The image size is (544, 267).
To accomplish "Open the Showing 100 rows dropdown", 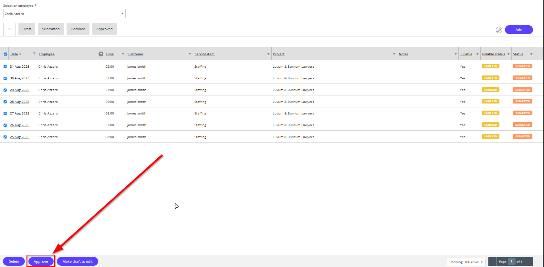I will pyautogui.click(x=466, y=262).
